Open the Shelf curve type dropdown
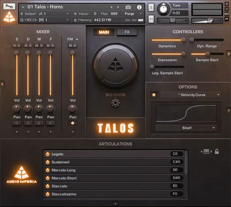 click(186, 128)
